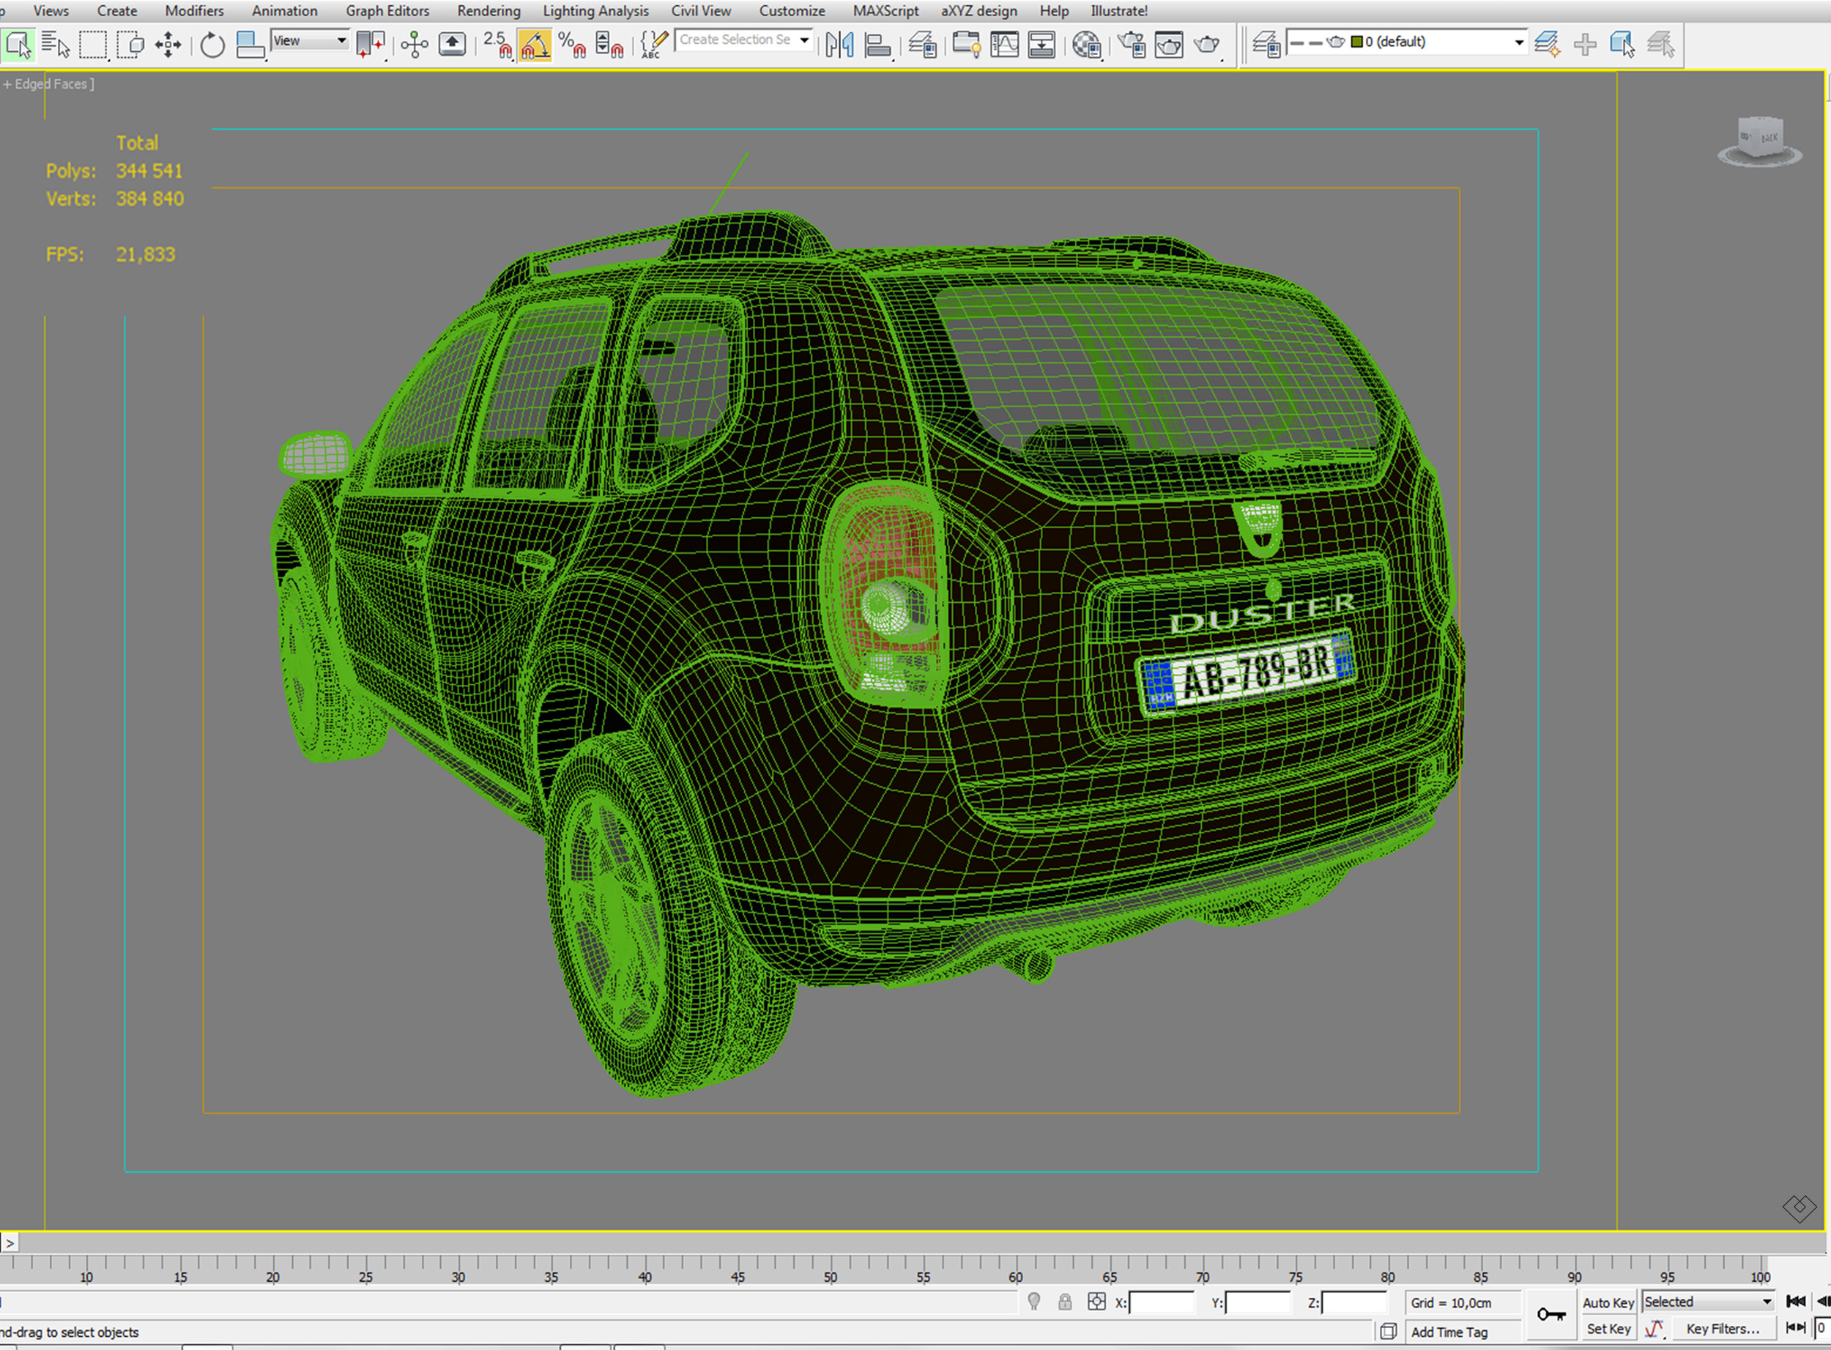
Task: Open Edit Named Selection Sets
Action: (653, 44)
